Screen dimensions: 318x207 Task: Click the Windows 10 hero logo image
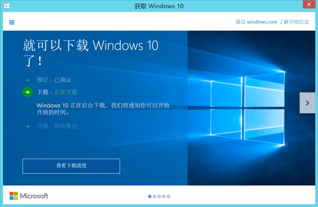(247, 108)
